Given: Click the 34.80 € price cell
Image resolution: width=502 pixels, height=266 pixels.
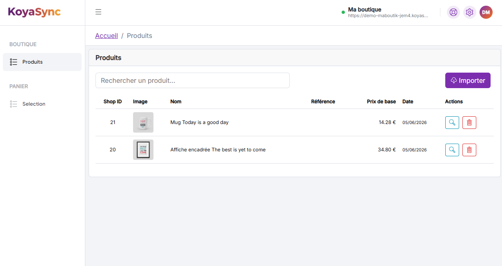Looking at the screenshot, I should (387, 150).
